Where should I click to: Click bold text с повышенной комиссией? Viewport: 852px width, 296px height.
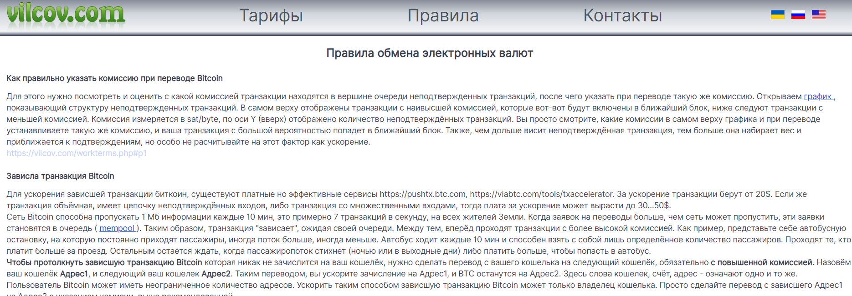coord(761,262)
